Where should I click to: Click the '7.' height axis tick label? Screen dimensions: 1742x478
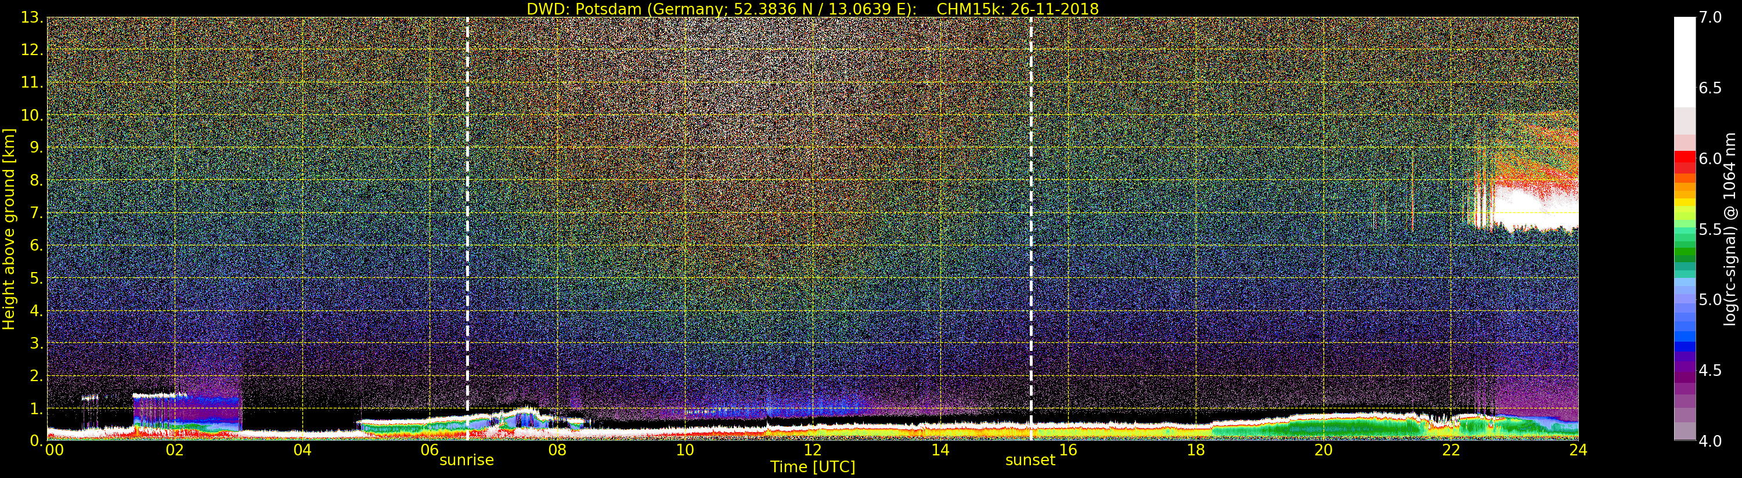[37, 213]
